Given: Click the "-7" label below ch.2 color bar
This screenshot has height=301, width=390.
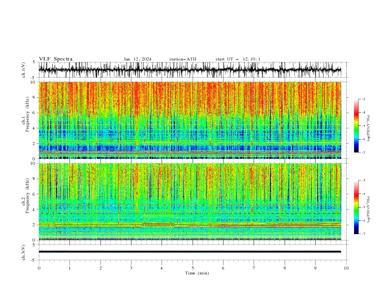Looking at the screenshot, I should 363,234.
